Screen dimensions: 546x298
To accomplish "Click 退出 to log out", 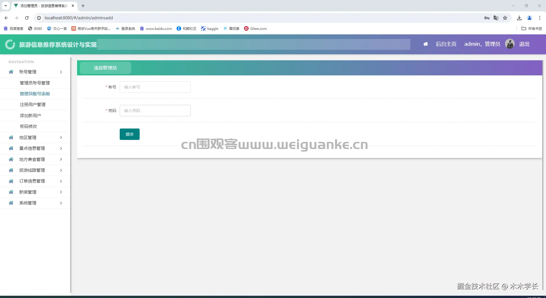I will point(525,44).
